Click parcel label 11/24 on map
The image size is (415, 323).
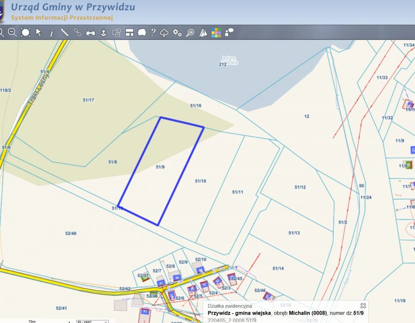(x=366, y=197)
